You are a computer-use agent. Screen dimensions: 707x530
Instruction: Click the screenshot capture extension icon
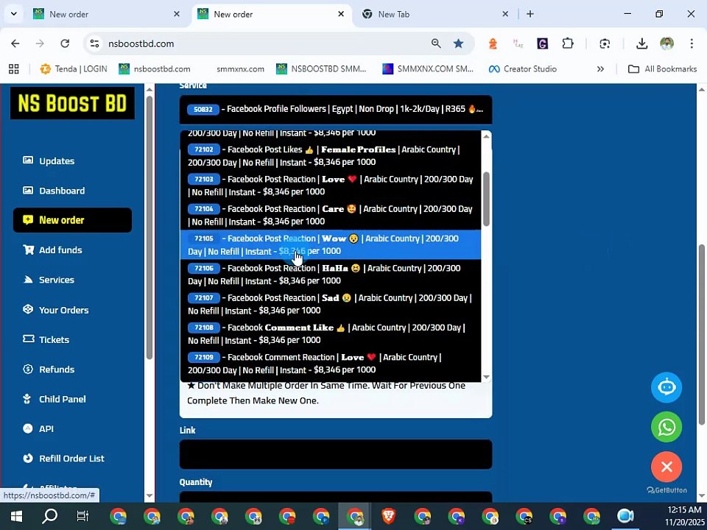(x=605, y=43)
